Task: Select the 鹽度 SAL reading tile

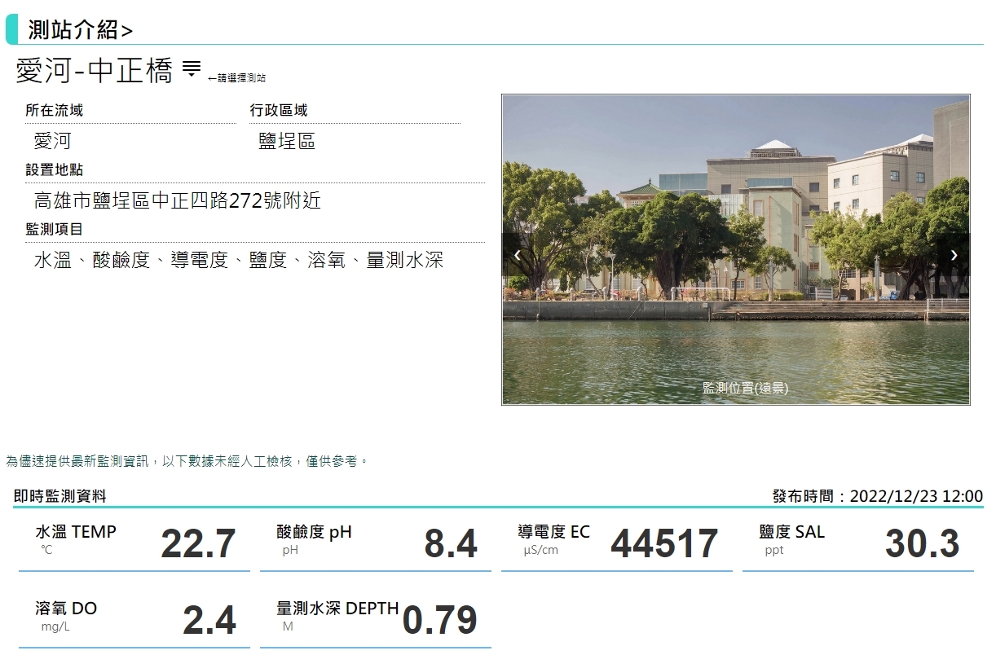Action: point(857,543)
